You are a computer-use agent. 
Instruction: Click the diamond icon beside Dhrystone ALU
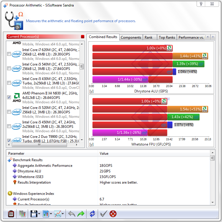(15, 171)
